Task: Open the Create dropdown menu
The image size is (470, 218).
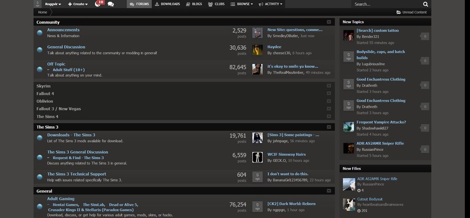Action: [x=78, y=4]
